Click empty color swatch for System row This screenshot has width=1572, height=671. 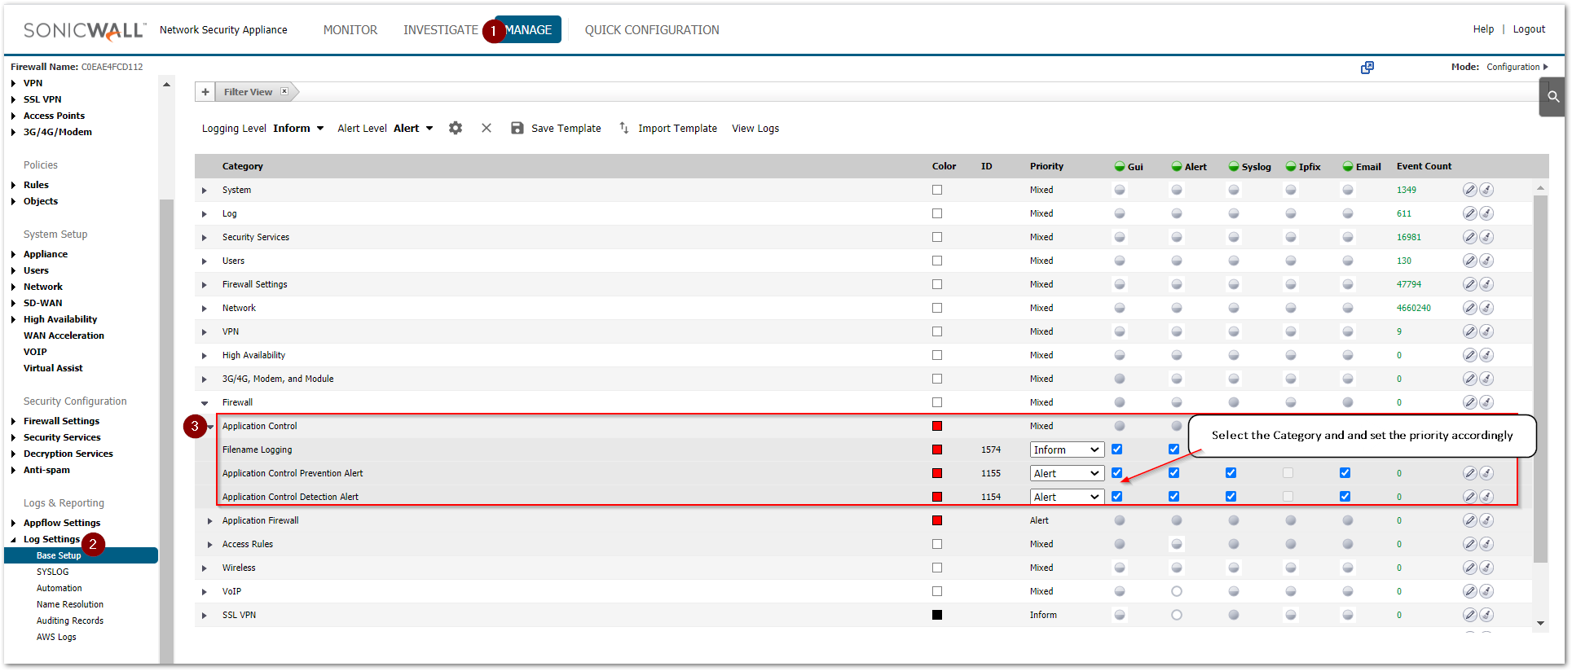[x=937, y=190]
